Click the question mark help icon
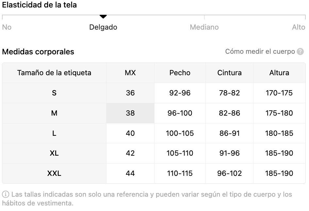 pyautogui.click(x=300, y=52)
